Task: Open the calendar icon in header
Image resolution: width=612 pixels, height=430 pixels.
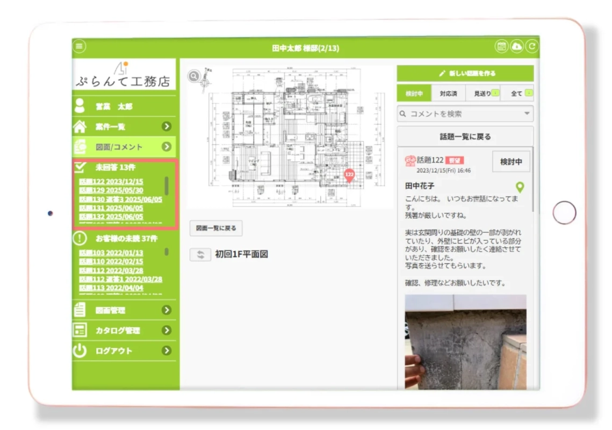Action: point(501,46)
